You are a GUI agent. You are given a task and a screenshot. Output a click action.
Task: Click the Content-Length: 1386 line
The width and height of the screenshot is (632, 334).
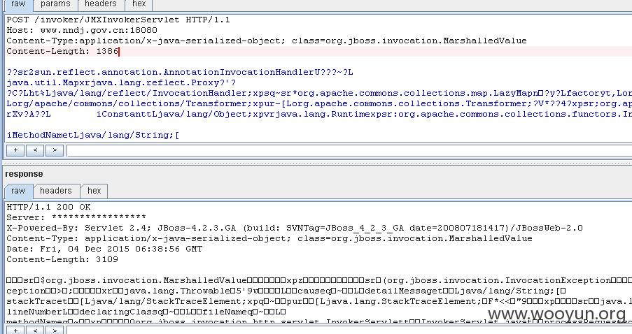coord(62,51)
